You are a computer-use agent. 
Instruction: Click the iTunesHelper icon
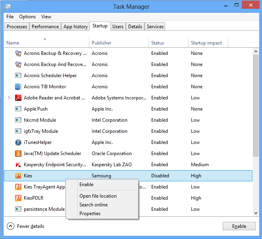[18, 142]
